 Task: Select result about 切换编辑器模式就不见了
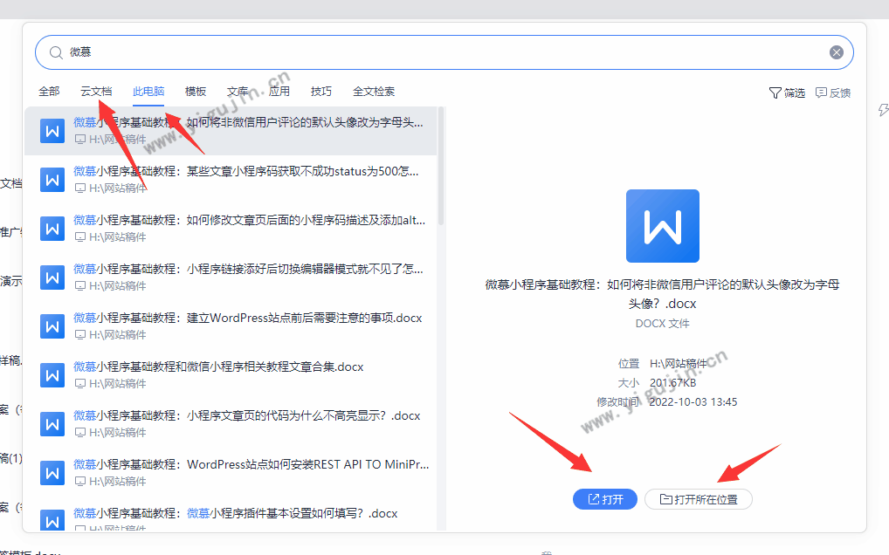tap(231, 277)
